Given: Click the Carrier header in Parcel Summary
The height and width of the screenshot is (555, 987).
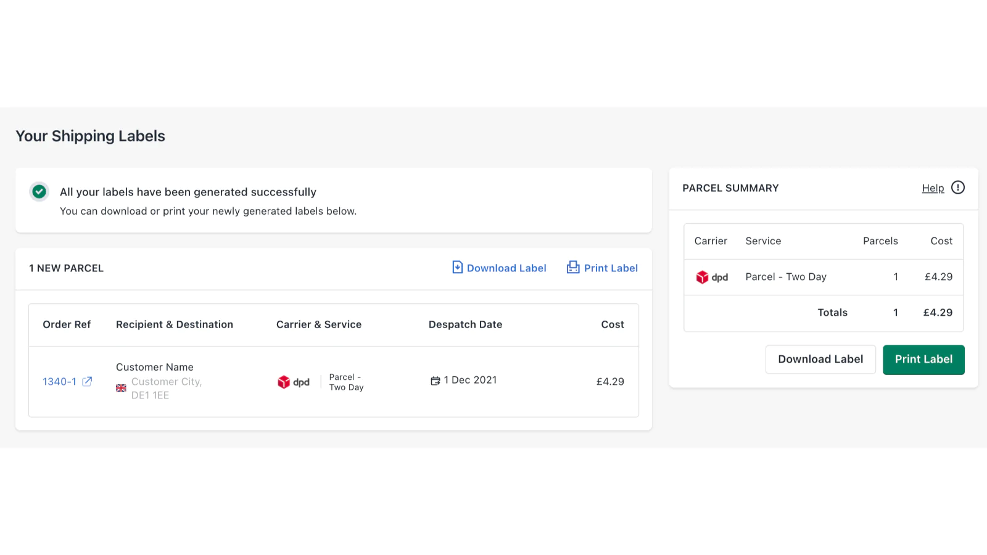Looking at the screenshot, I should pos(711,241).
